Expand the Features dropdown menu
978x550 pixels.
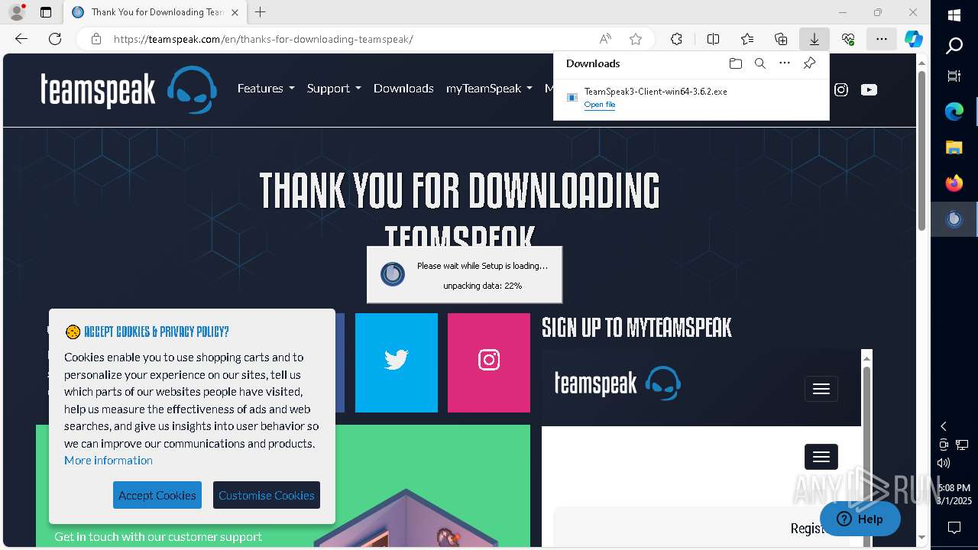[266, 89]
